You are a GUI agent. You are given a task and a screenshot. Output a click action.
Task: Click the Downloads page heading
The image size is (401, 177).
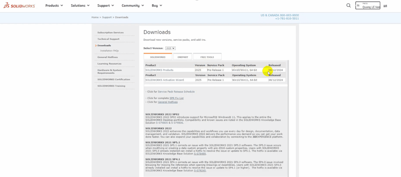tap(157, 32)
